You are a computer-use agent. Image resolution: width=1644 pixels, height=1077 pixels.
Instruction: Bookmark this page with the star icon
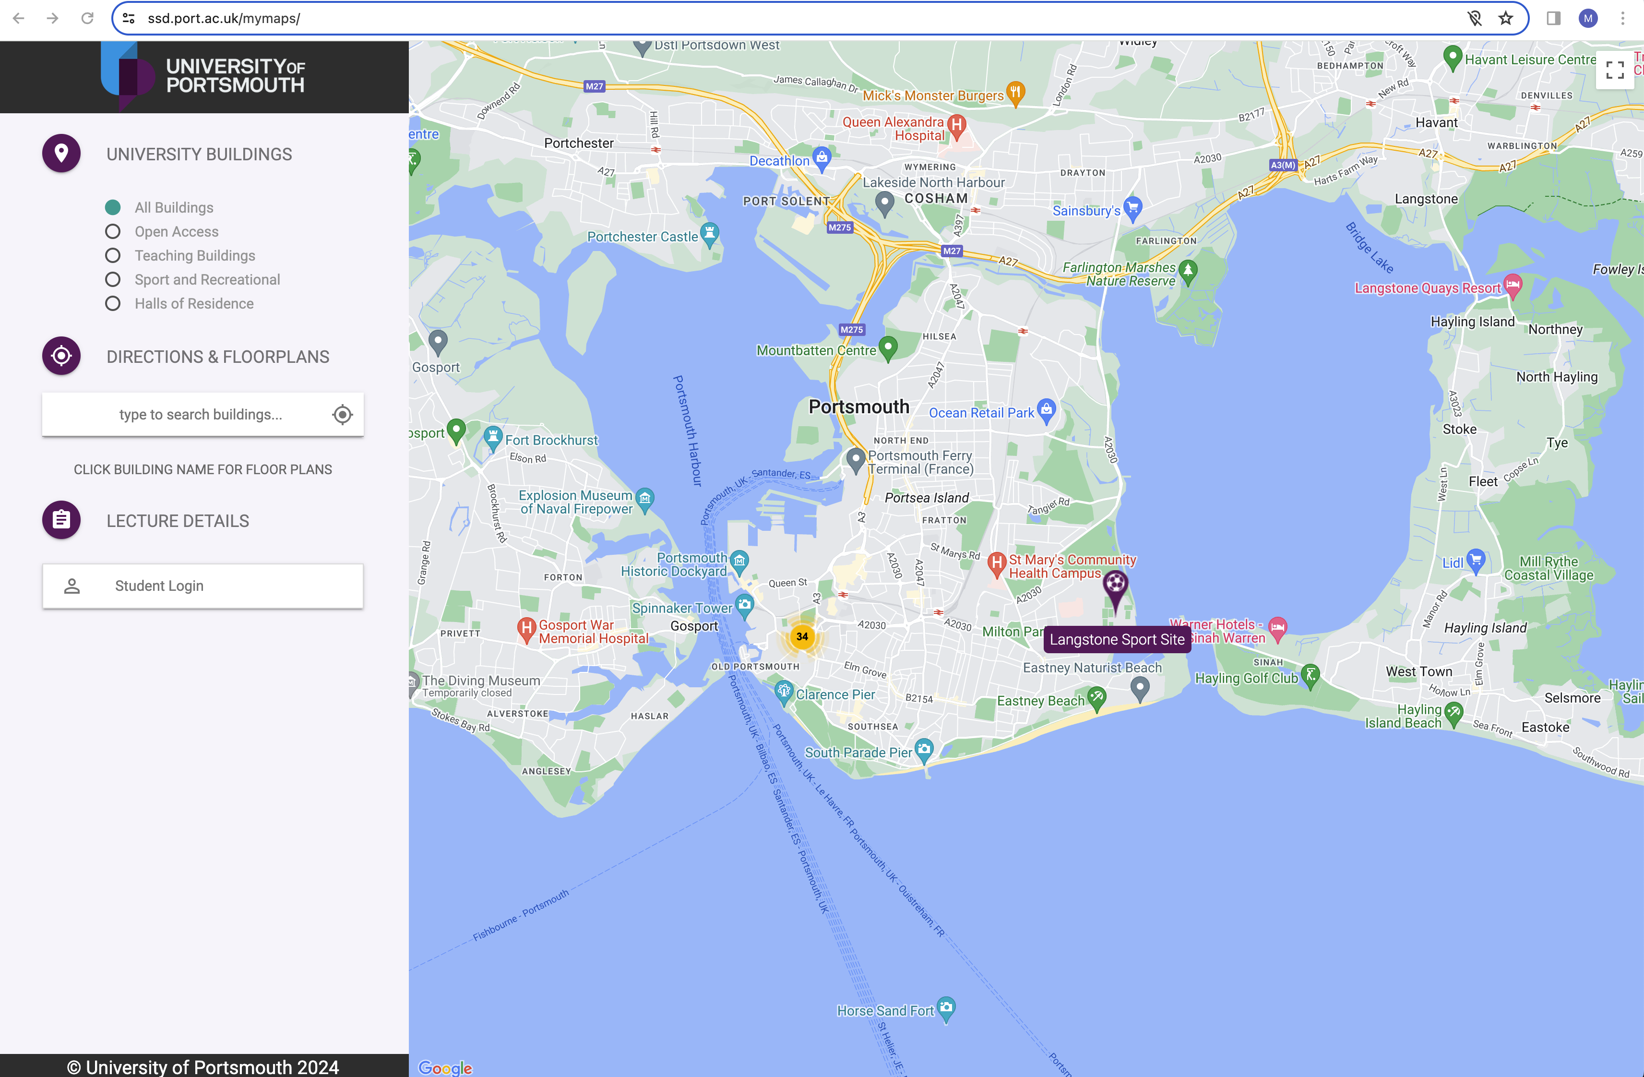[x=1506, y=19]
